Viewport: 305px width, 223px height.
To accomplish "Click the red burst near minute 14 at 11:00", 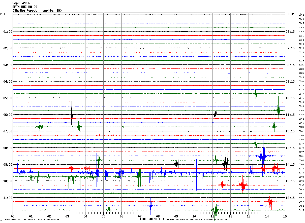I will 270,202.
